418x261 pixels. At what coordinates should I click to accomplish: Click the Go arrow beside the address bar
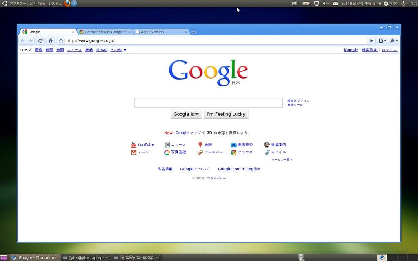click(371, 41)
